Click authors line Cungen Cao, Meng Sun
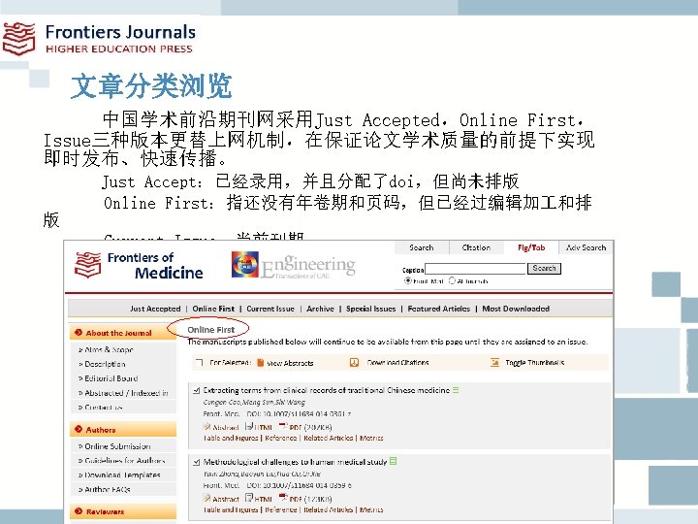698x524 pixels. click(x=254, y=402)
